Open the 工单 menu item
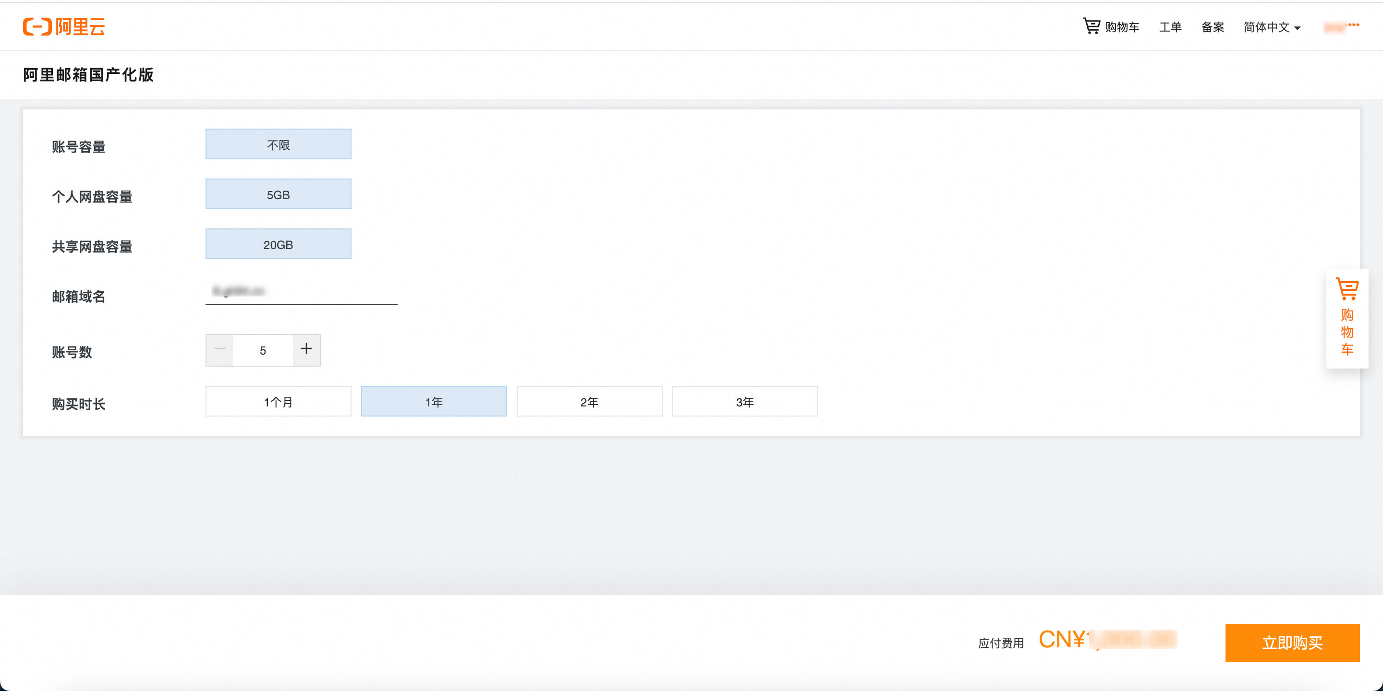1383x691 pixels. 1170,26
